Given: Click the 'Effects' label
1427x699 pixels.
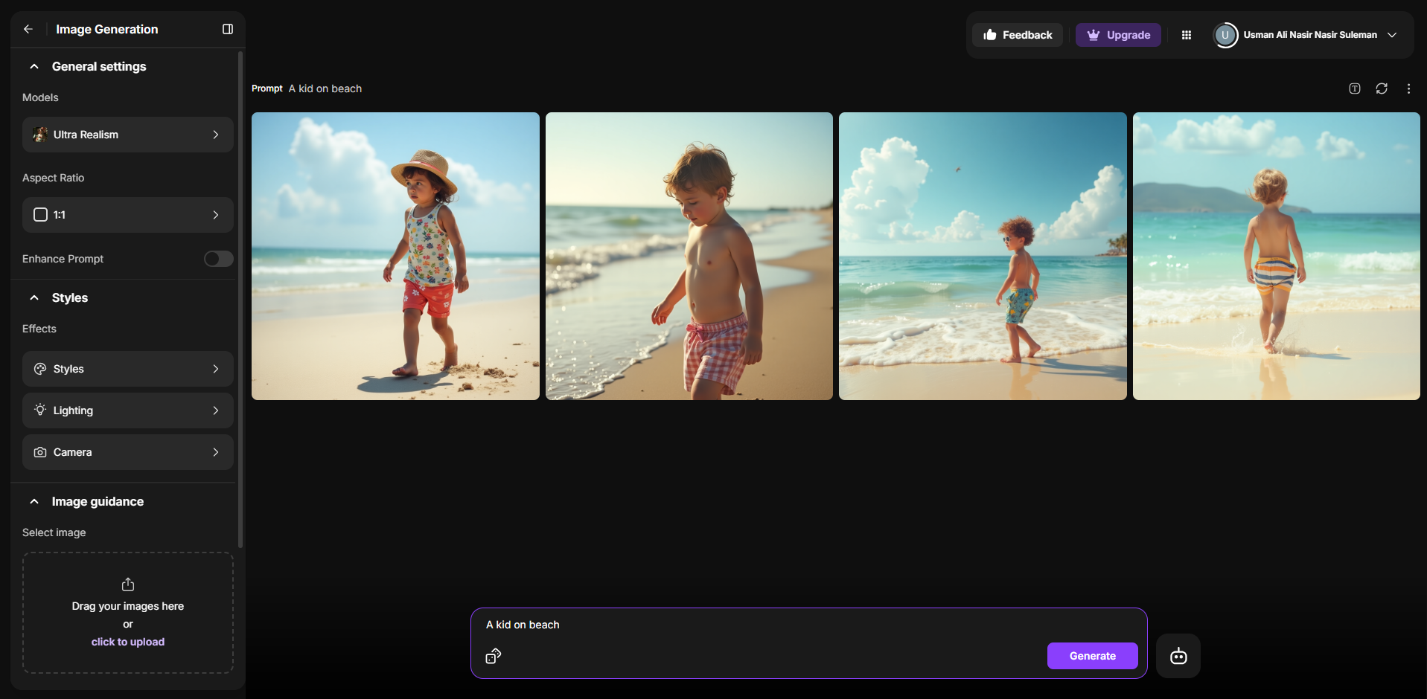Looking at the screenshot, I should [39, 329].
